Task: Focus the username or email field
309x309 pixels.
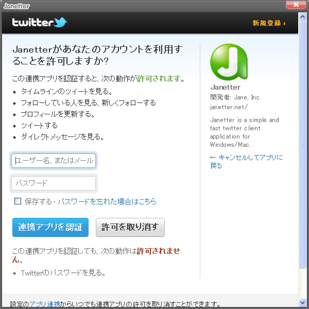Action: [54, 161]
